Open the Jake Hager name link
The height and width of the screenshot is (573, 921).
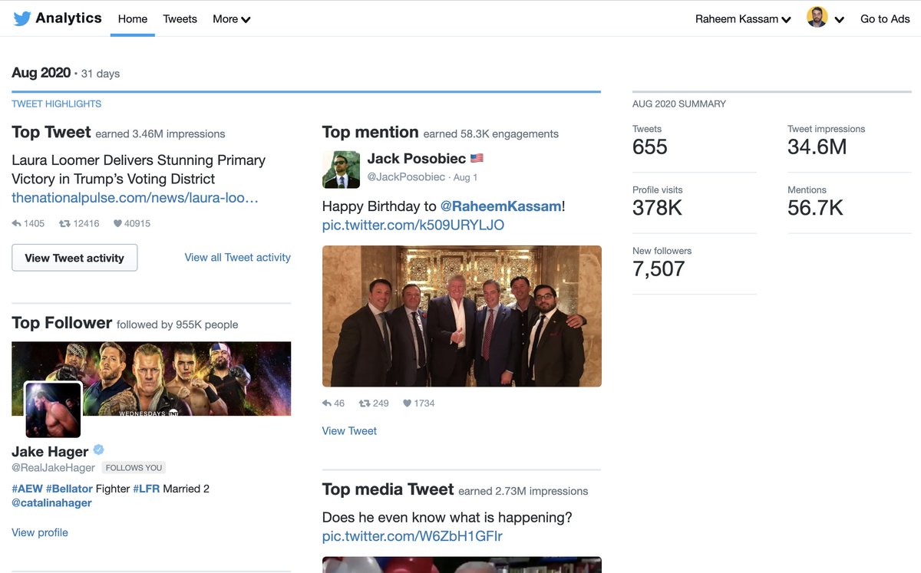[x=50, y=452]
